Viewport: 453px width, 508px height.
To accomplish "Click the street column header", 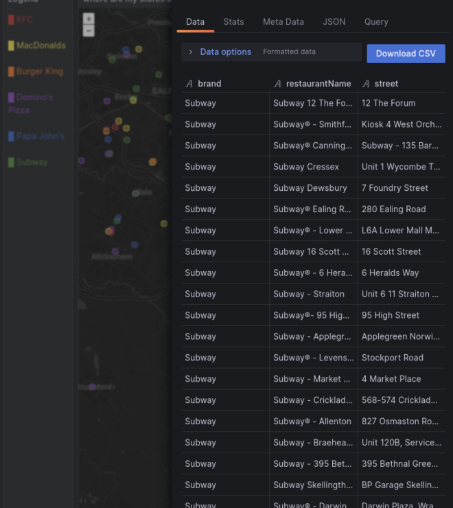I will [x=386, y=84].
